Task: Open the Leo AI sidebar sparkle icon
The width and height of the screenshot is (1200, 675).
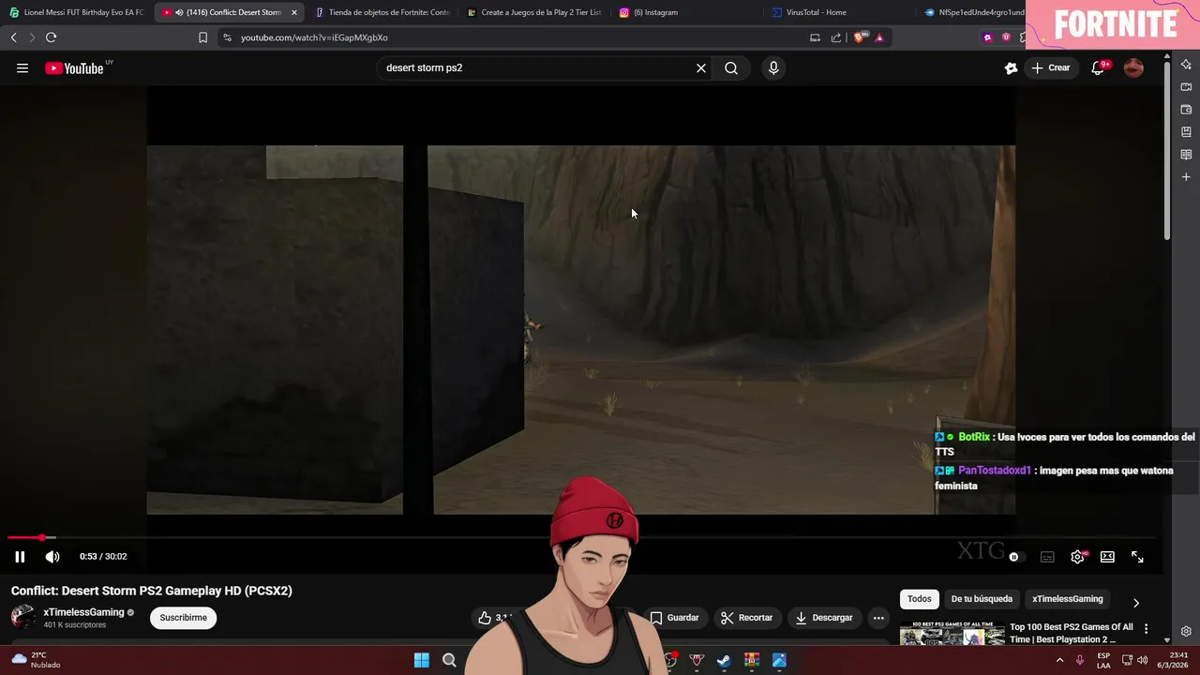Action: point(1186,65)
